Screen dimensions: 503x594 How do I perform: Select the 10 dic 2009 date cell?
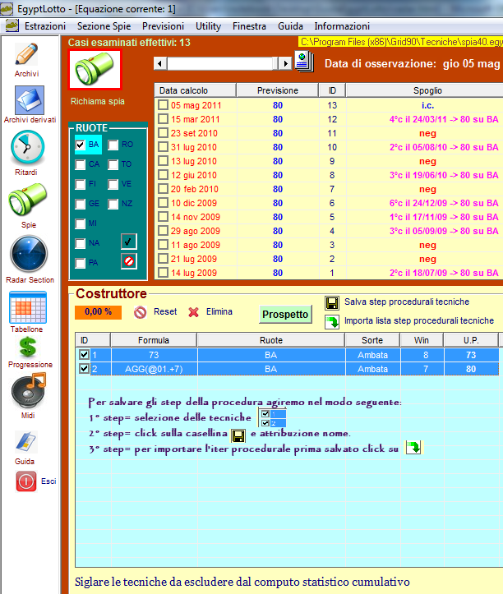194,203
